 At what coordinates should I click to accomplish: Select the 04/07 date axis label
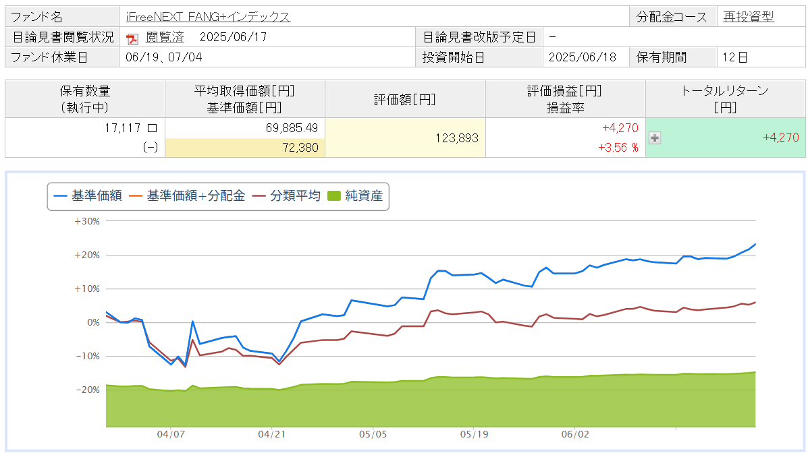pyautogui.click(x=171, y=435)
